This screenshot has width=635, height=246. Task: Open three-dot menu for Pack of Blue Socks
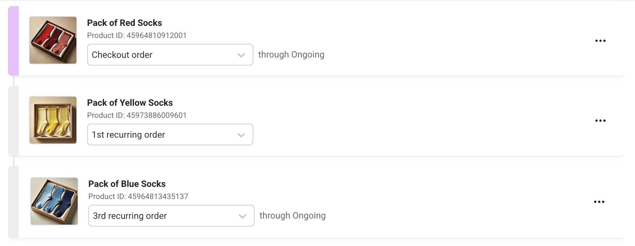coord(599,202)
